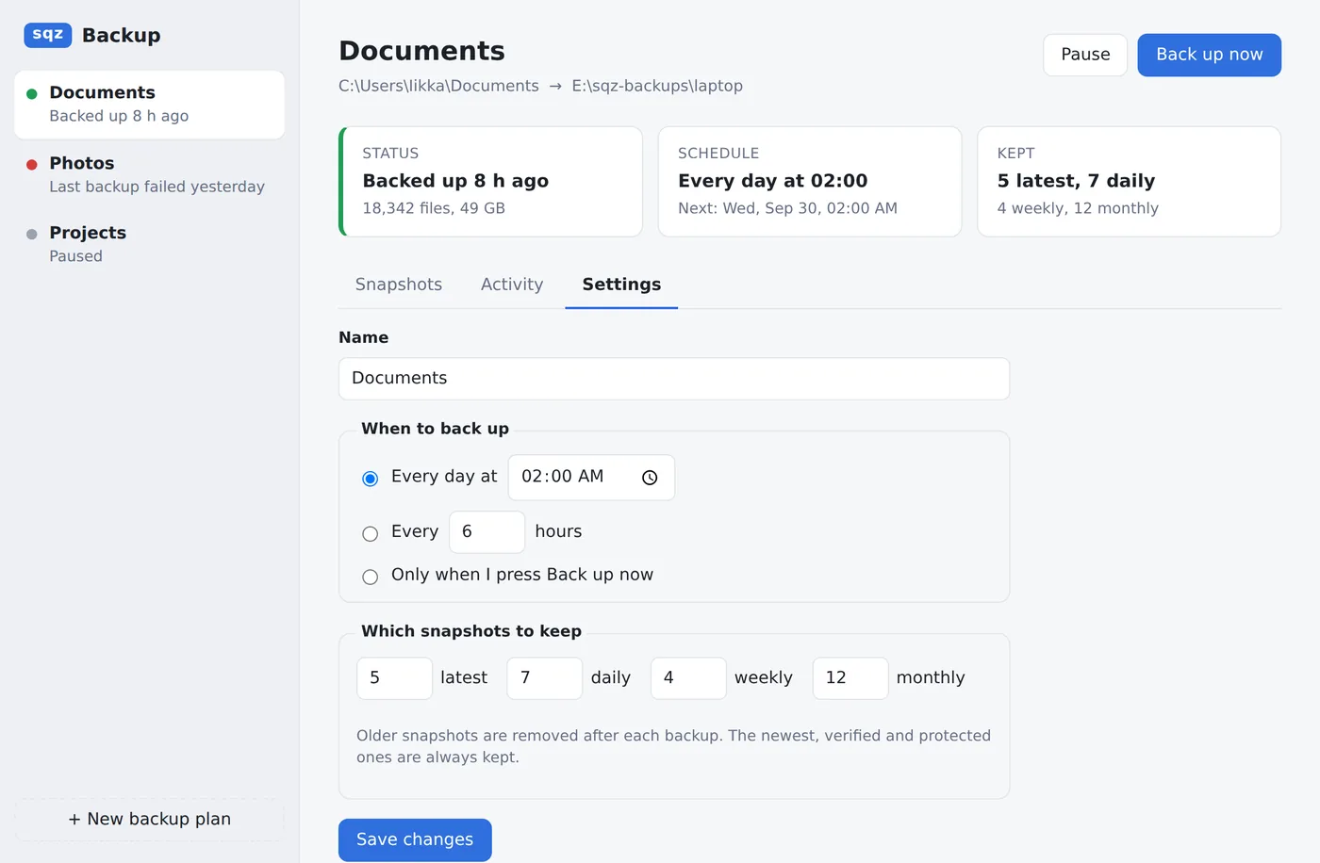Click the 4 weekly, 12 monthly text

(x=1078, y=208)
